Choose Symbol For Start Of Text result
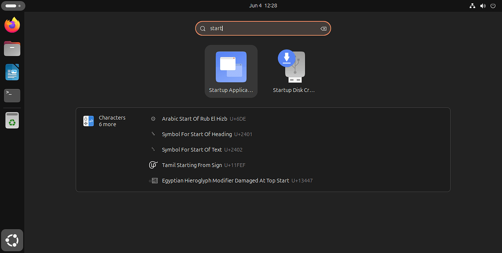Viewport: 502px width, 253px height. click(192, 150)
